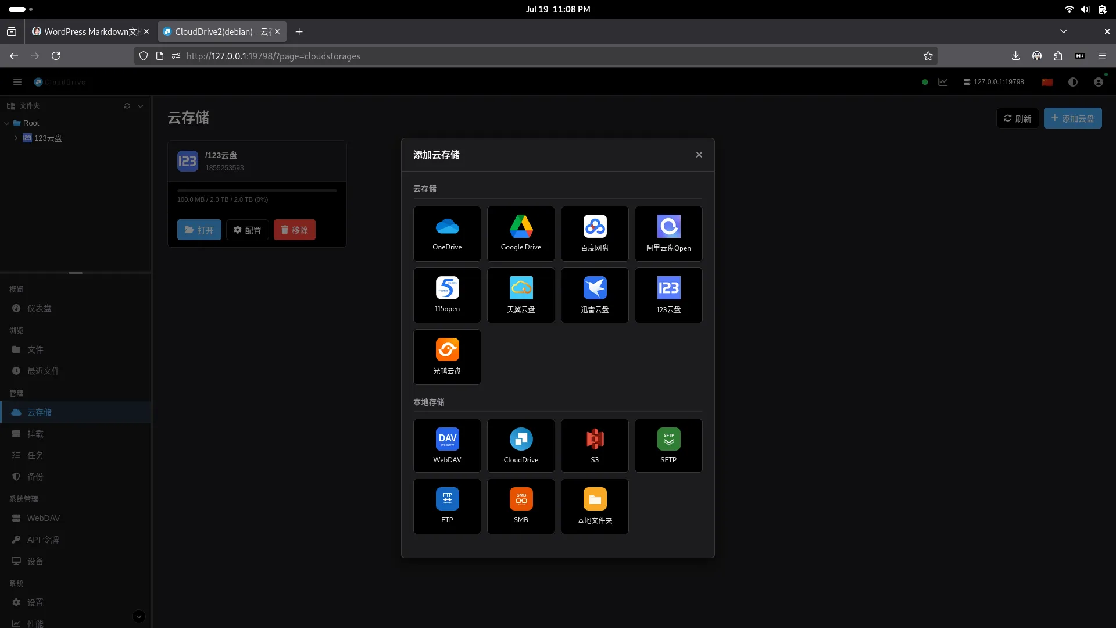Open 任务 tasks page
Screen dimensions: 1116x628
(x=76, y=455)
